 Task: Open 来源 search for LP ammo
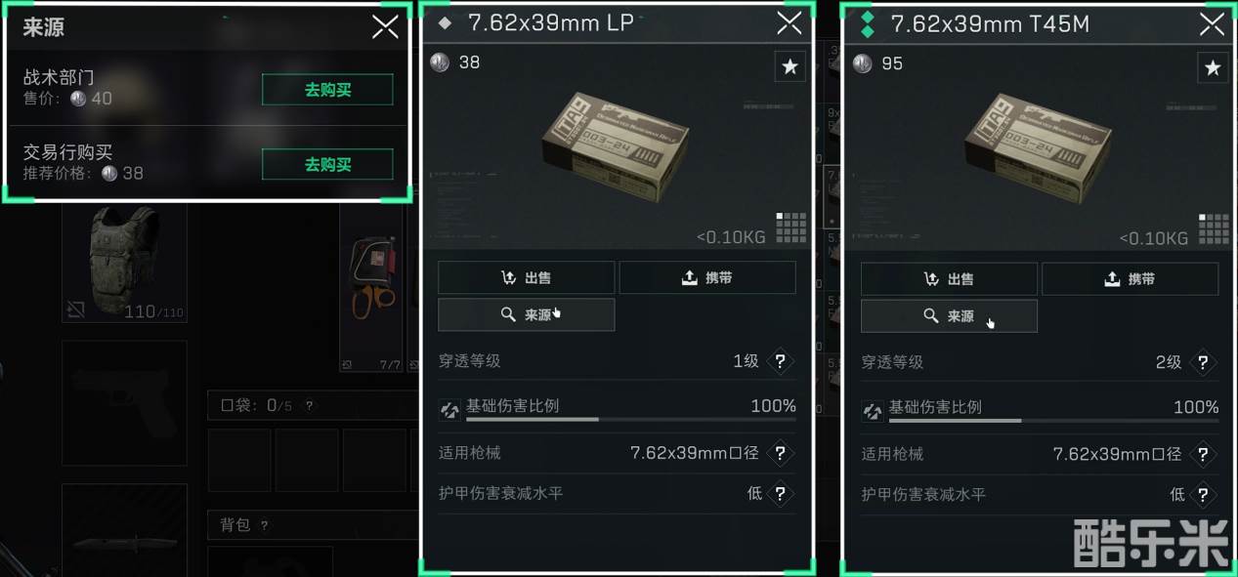click(526, 315)
